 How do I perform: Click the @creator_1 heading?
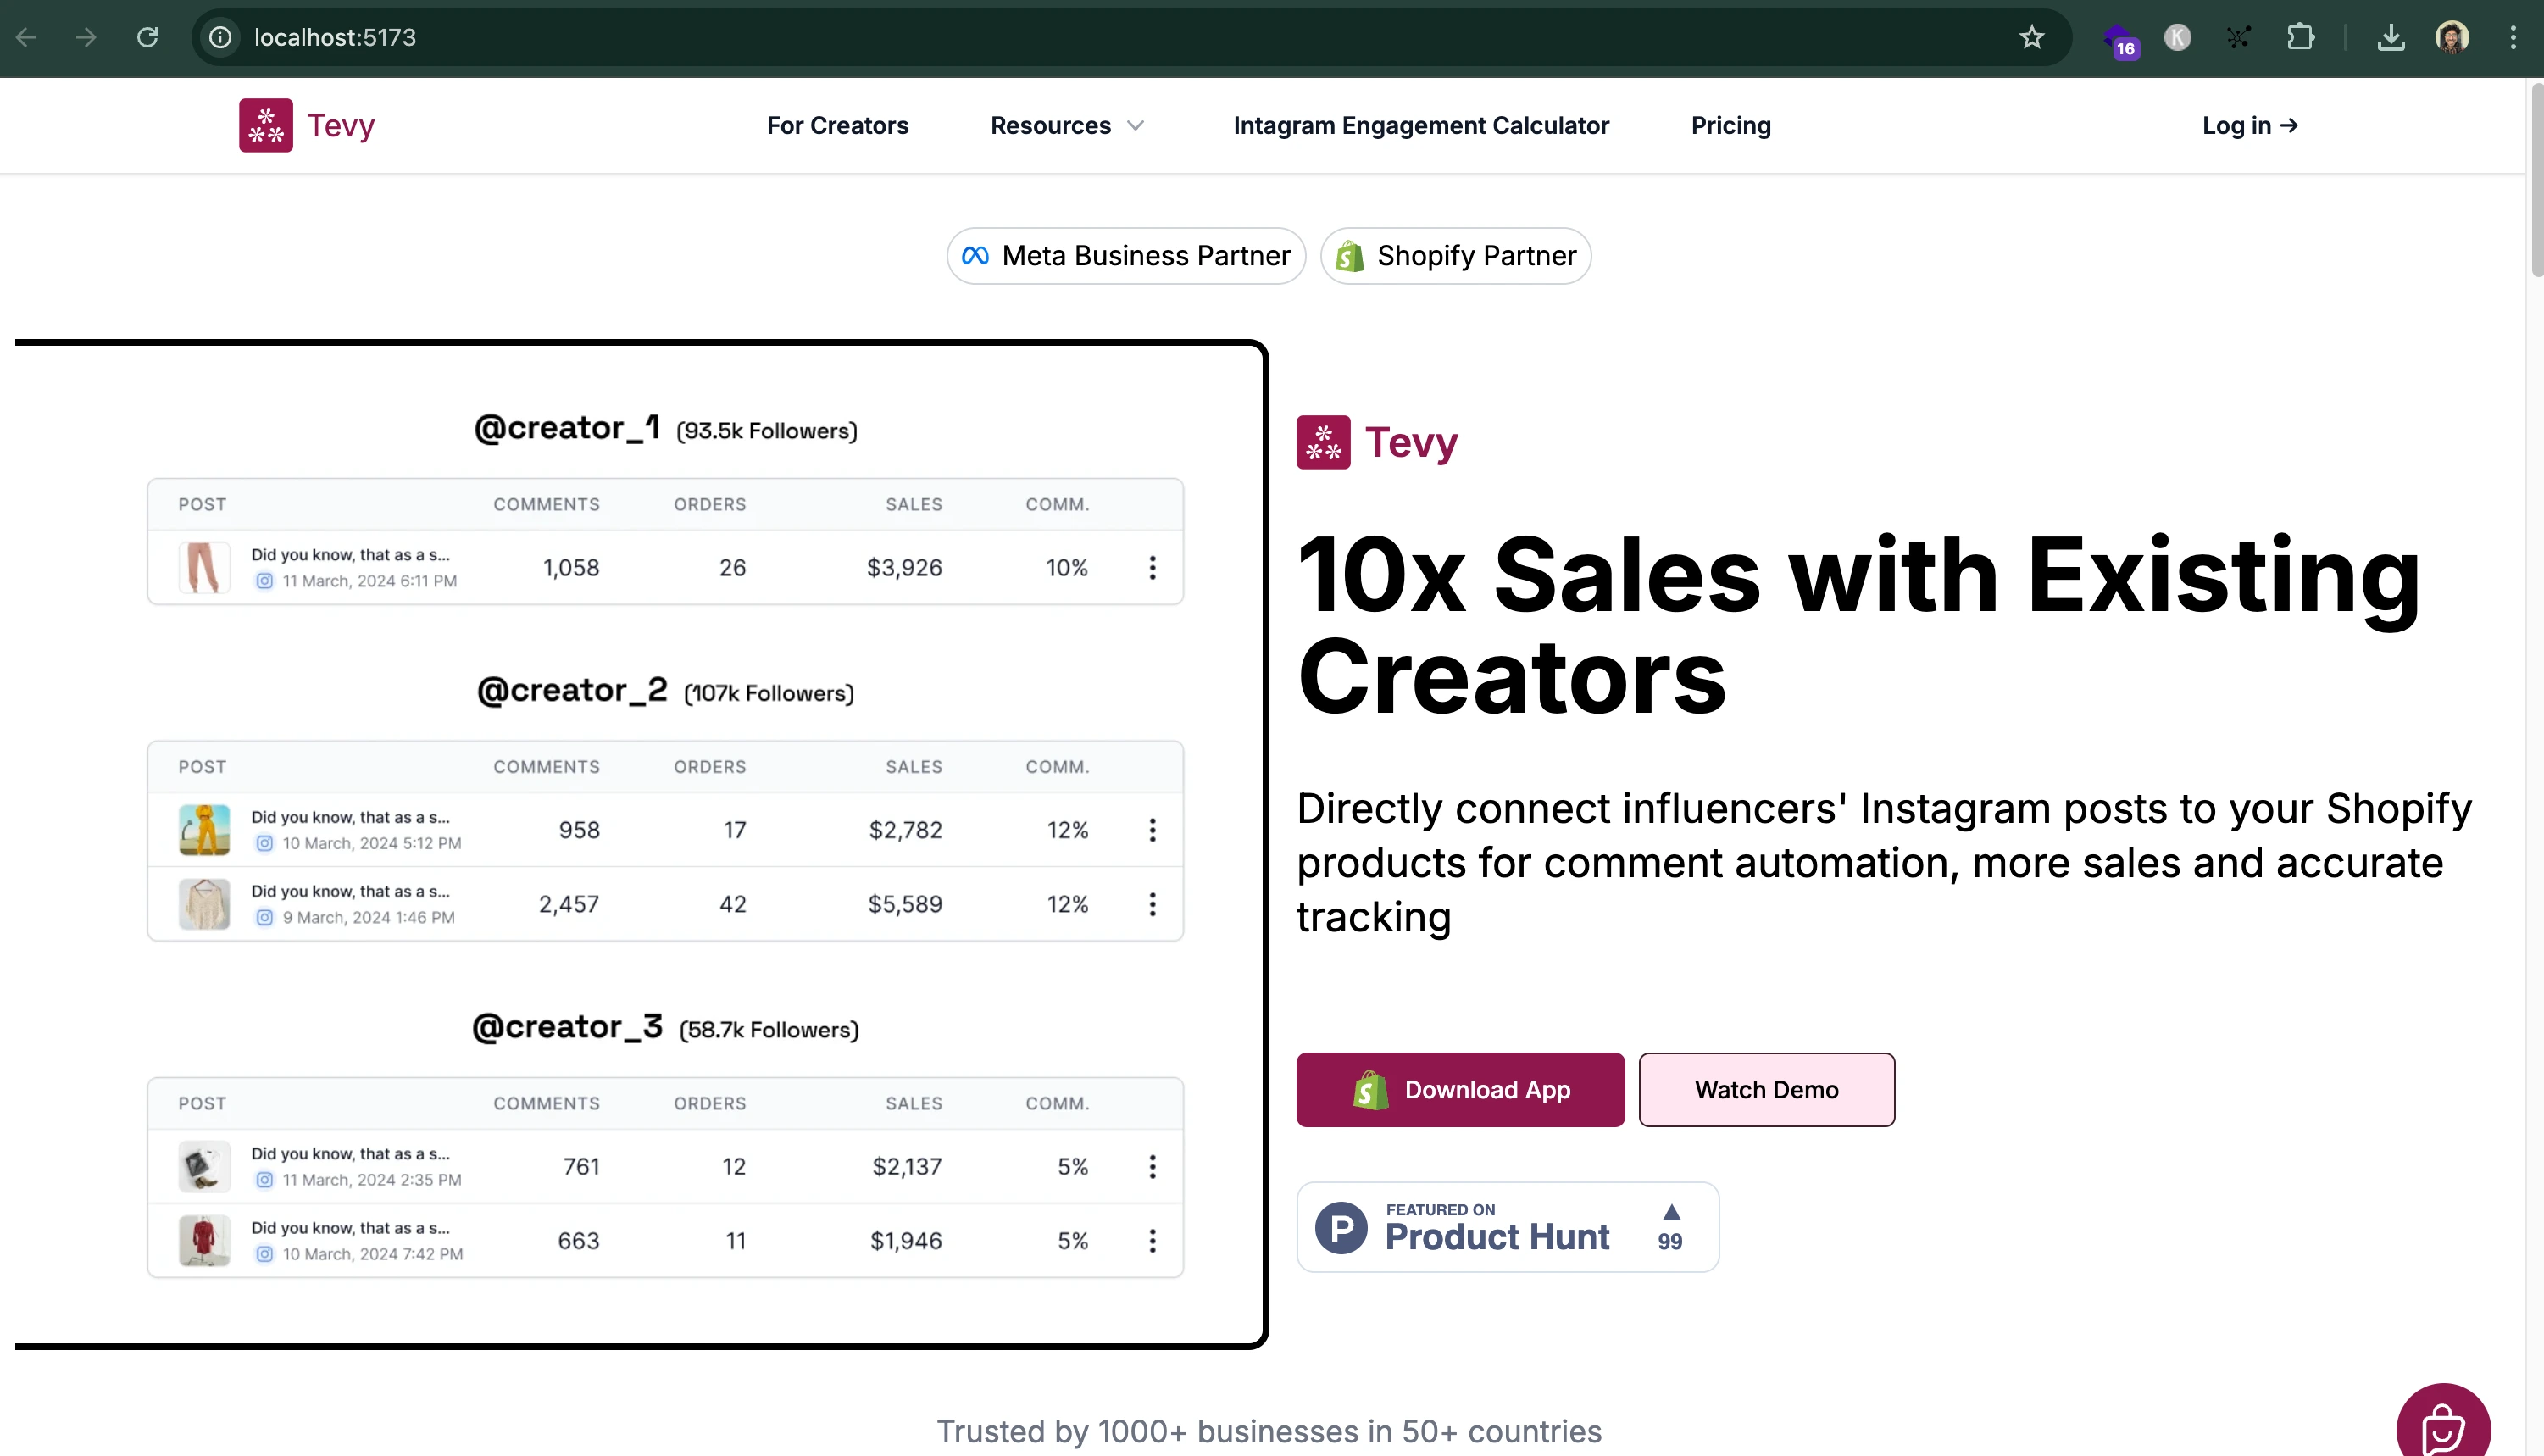coord(567,428)
